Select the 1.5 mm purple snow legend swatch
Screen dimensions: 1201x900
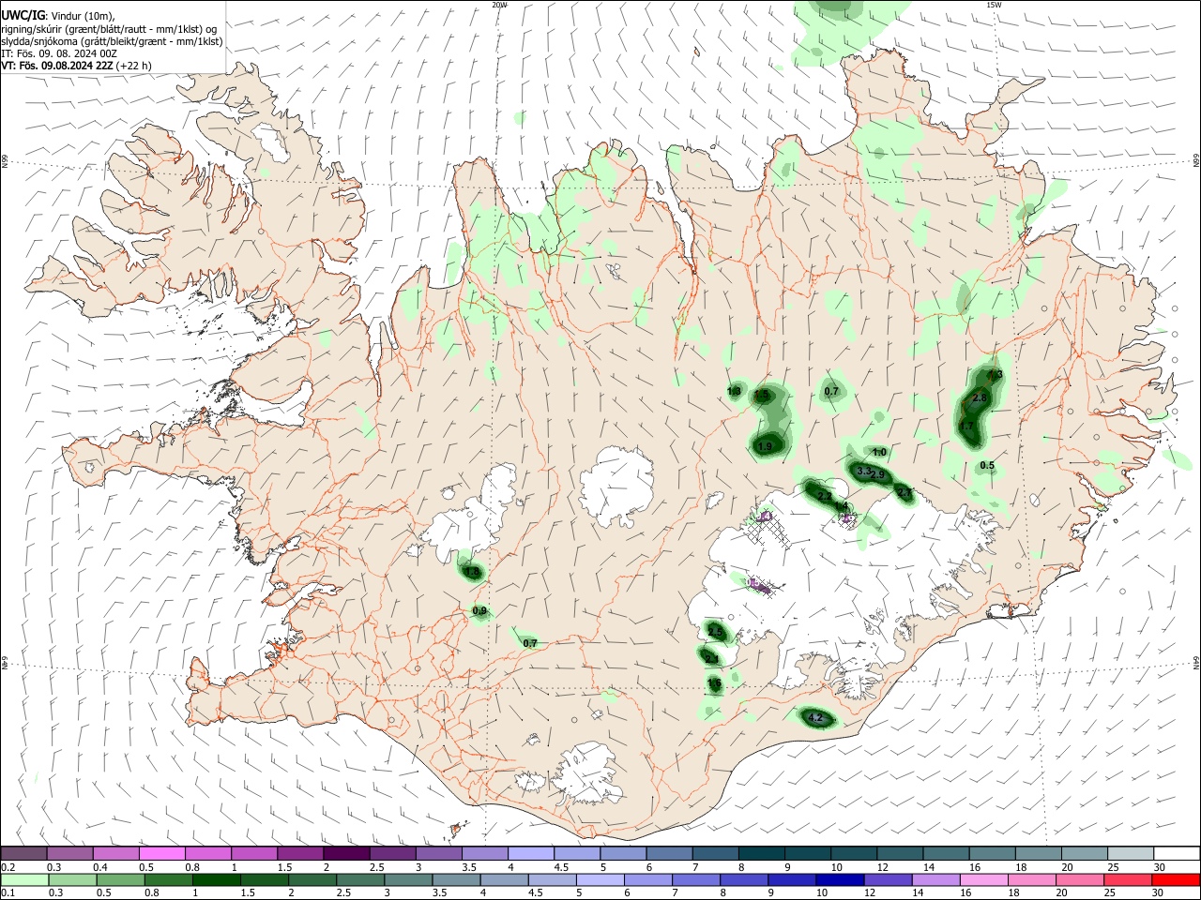pyautogui.click(x=299, y=854)
